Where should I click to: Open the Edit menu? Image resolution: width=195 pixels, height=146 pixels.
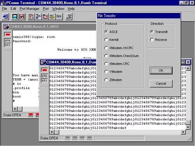click(x=13, y=9)
